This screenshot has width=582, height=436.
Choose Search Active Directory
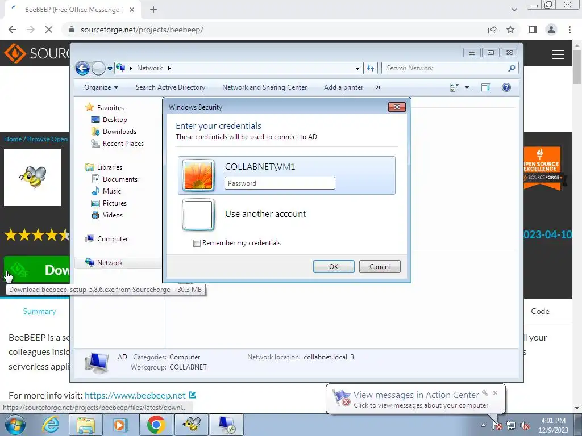pos(171,87)
